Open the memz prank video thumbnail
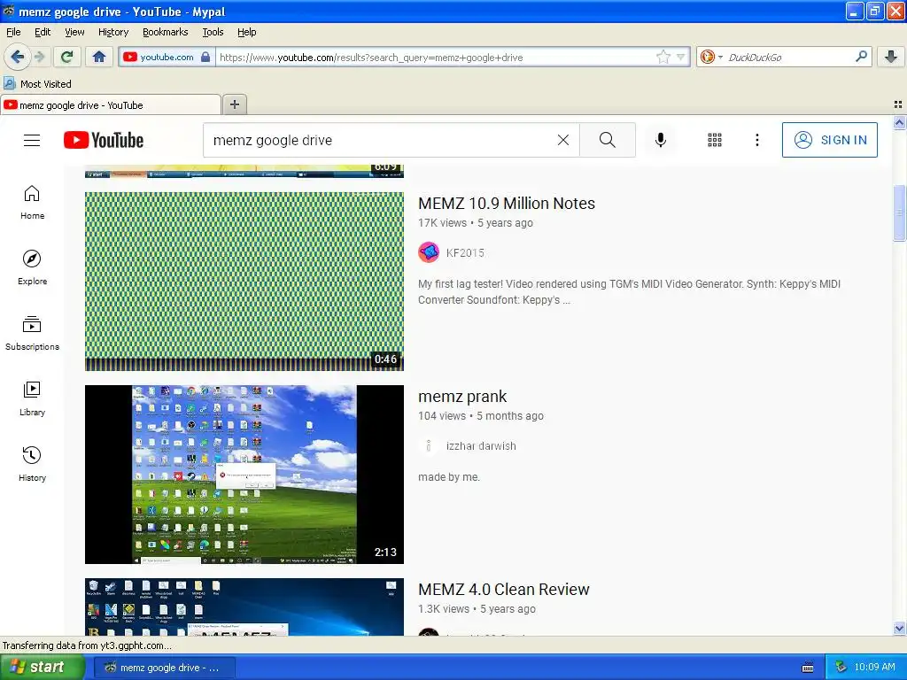 pos(244,475)
